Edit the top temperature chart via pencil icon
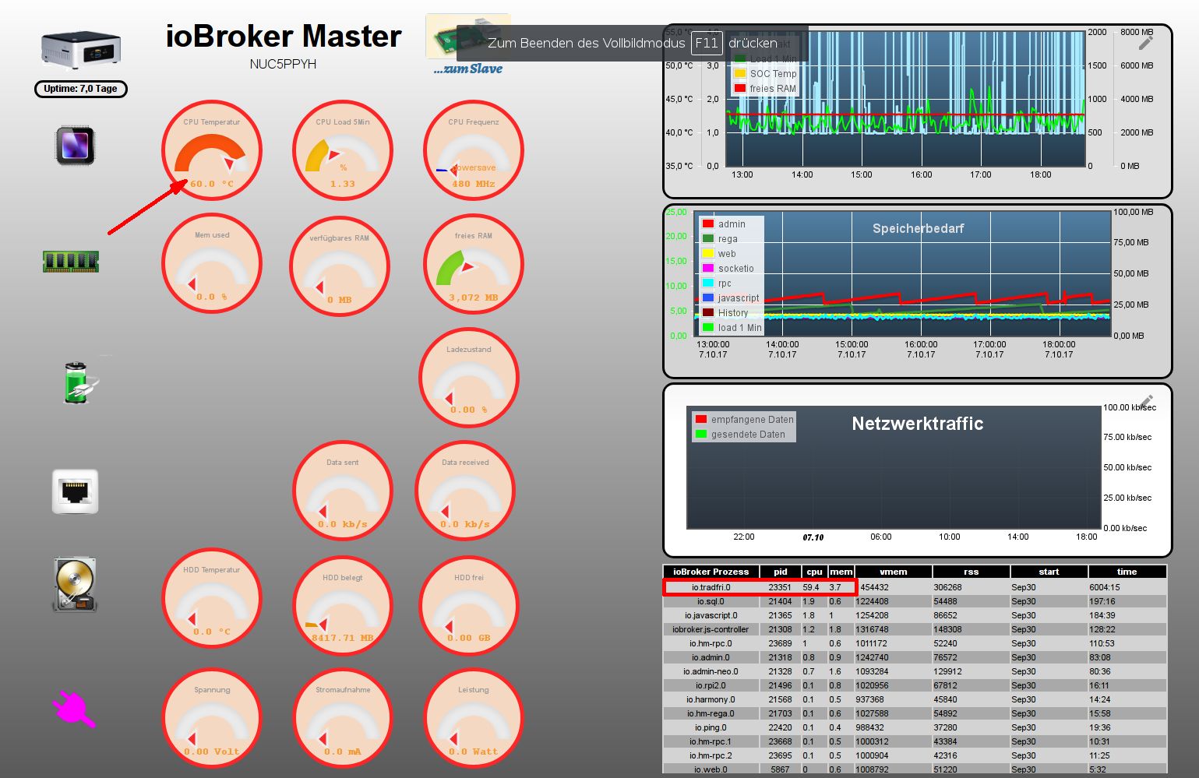The width and height of the screenshot is (1199, 778). coord(1145,43)
